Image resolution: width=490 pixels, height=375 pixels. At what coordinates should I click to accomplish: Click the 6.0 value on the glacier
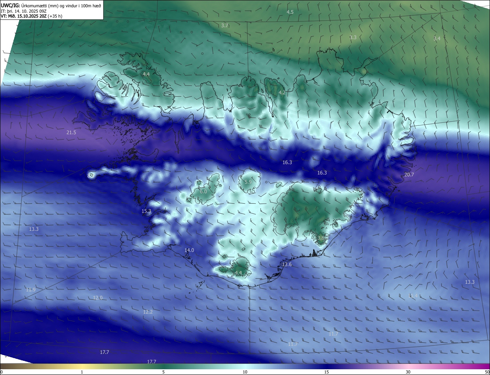pyautogui.click(x=203, y=191)
